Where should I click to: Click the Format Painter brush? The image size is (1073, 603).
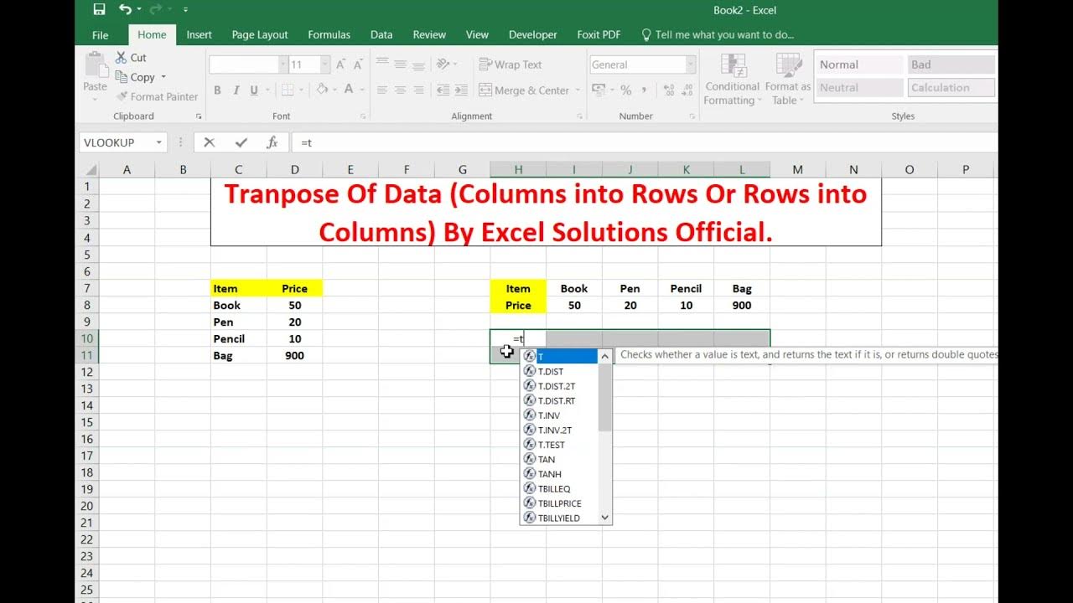point(122,97)
